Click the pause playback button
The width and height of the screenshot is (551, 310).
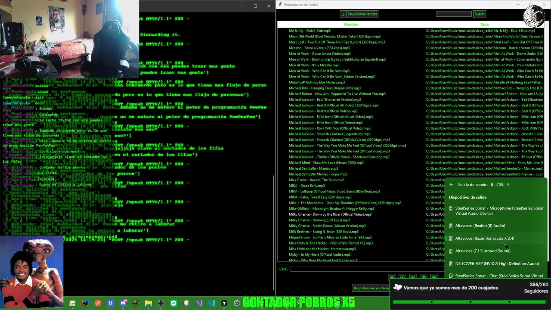[413, 277]
